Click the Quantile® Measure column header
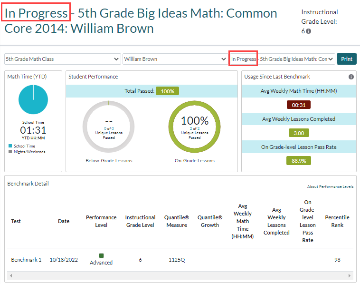Viewport: 360px width, 284px height. [177, 221]
